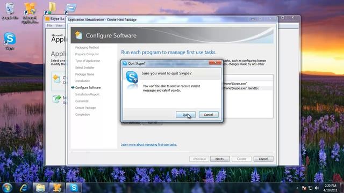Select the Package Name wizard step
This screenshot has height=193, width=344.
pyautogui.click(x=84, y=75)
